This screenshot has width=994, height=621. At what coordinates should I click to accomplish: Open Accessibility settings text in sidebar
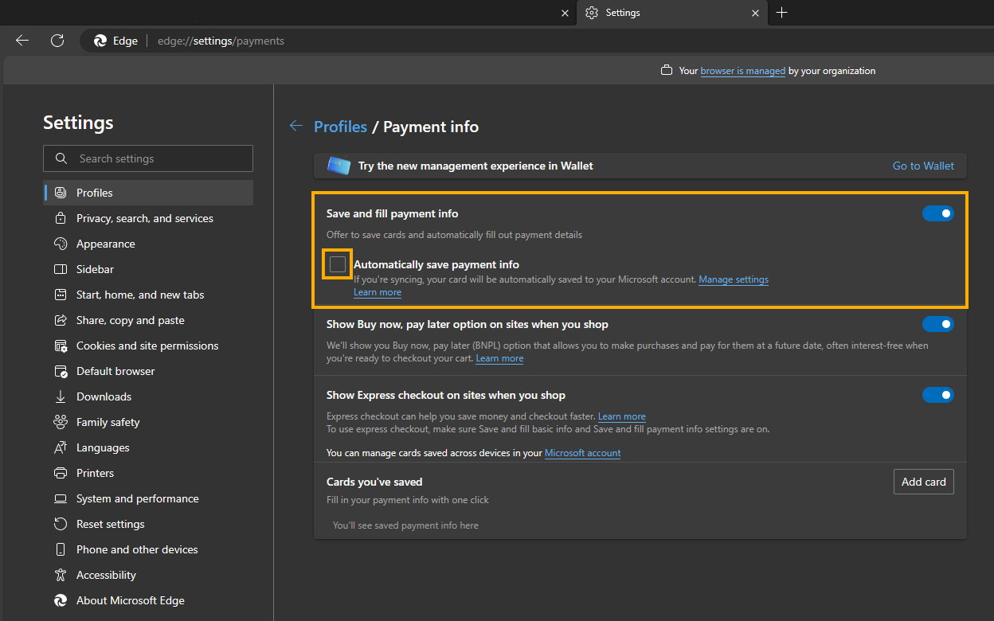106,575
